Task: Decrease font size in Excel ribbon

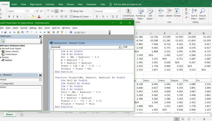Action: (x=41, y=11)
